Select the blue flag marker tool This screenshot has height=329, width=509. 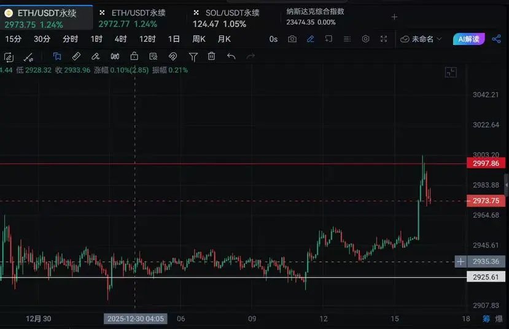57,57
